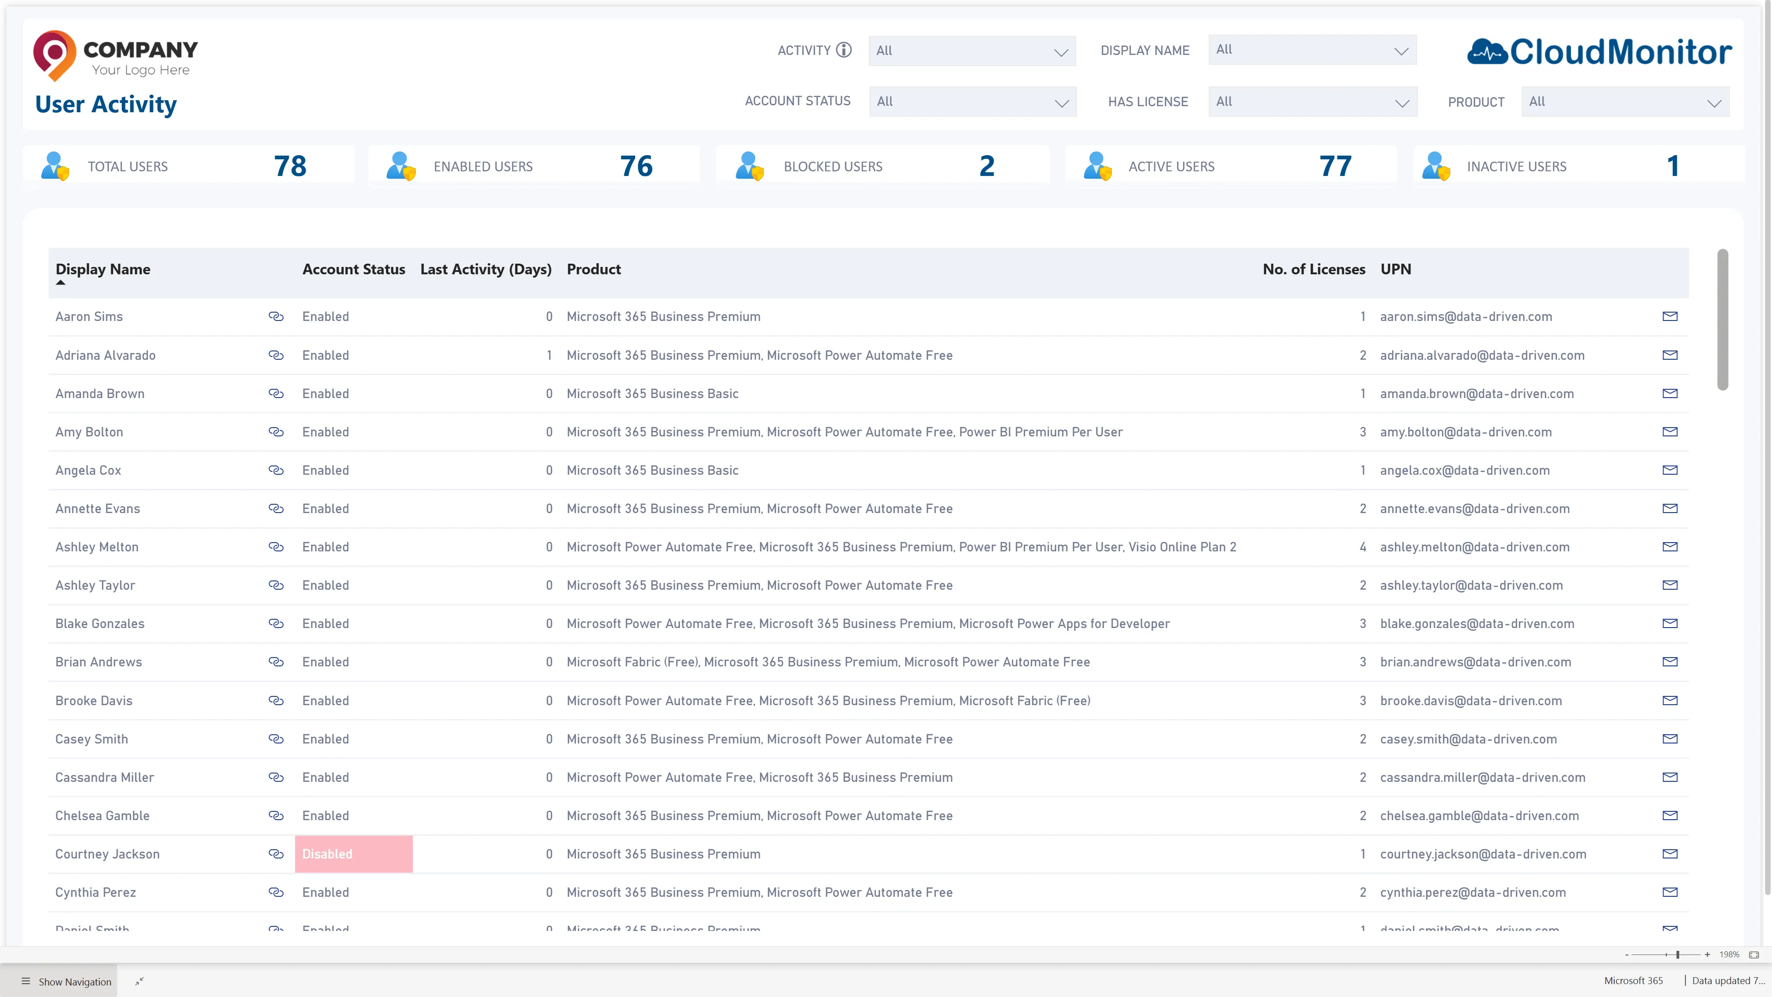1772x997 pixels.
Task: Click zoom in plus button
Action: [x=1707, y=955]
